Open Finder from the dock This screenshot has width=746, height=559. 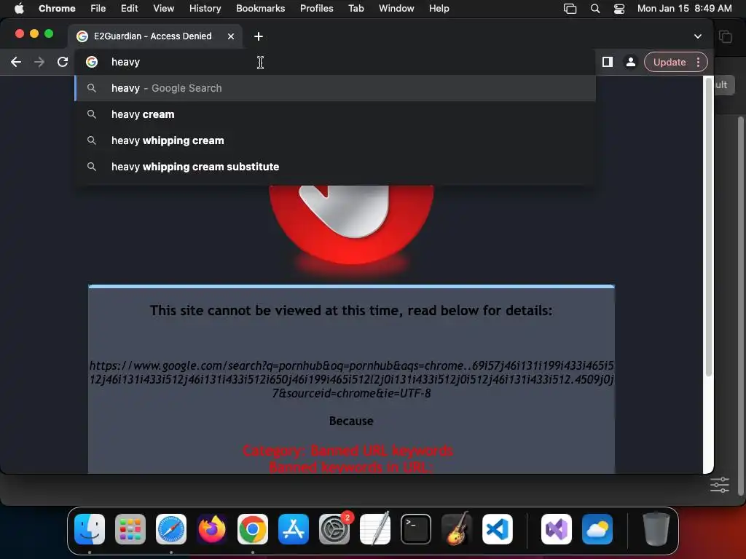tap(90, 529)
